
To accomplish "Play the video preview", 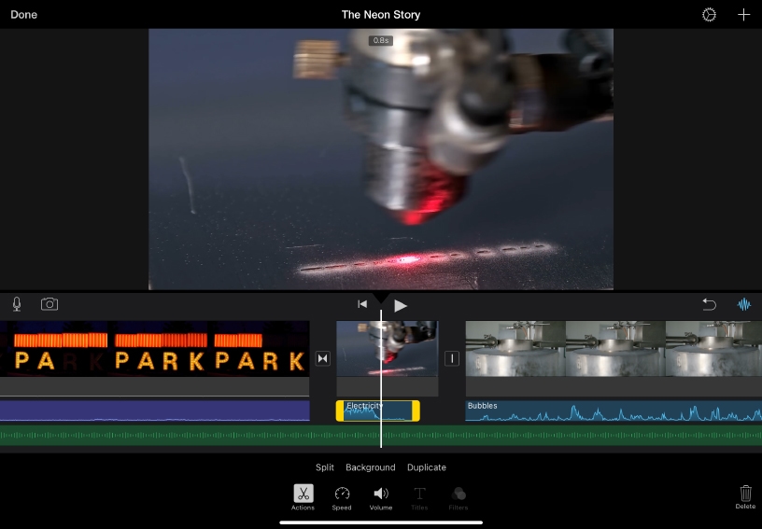I will (x=401, y=305).
